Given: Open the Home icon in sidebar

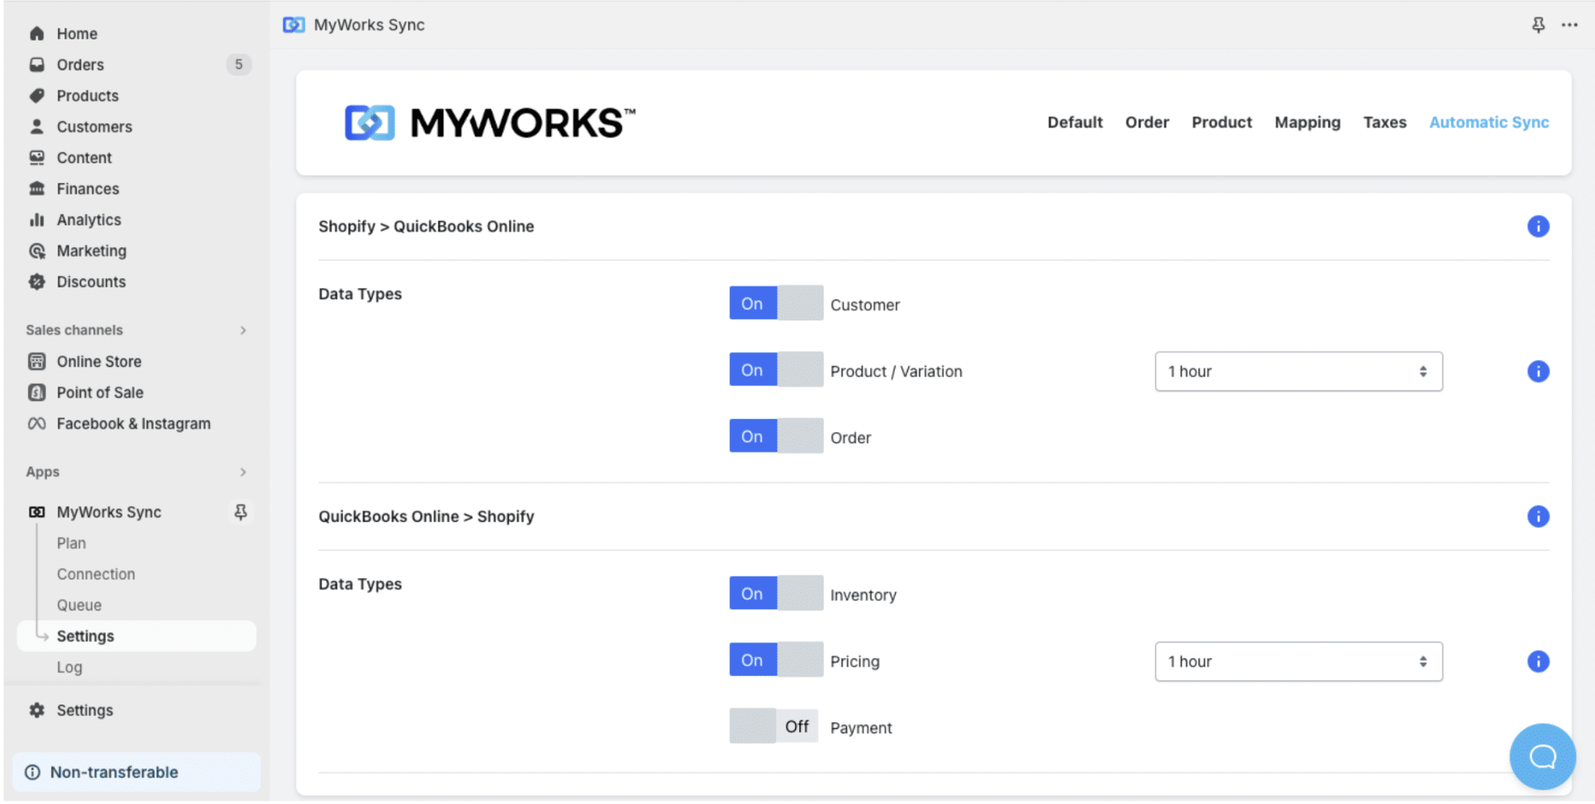Looking at the screenshot, I should [x=36, y=33].
